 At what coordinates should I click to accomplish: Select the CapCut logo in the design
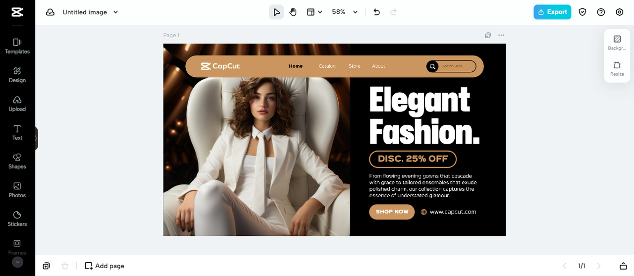pyautogui.click(x=220, y=66)
